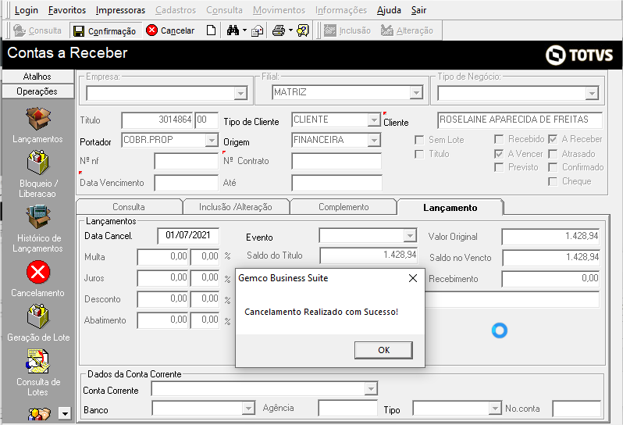Close the Gemco Business Suite dialog

(x=413, y=278)
